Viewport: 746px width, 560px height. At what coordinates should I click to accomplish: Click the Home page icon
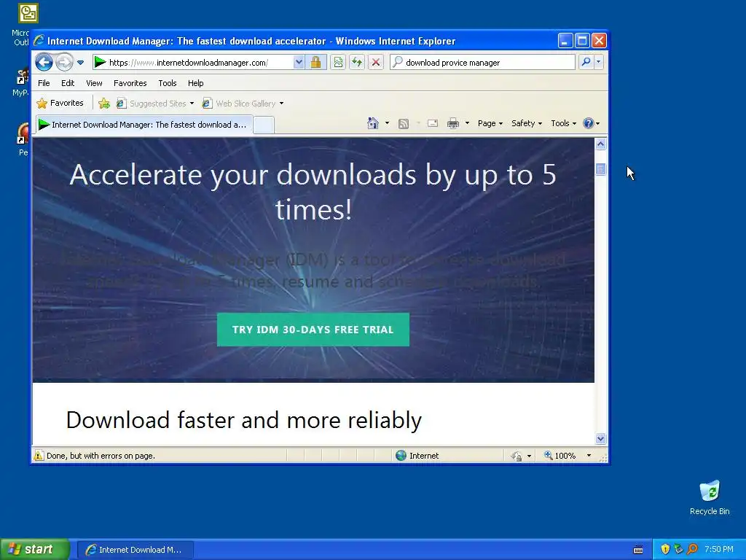(x=373, y=123)
